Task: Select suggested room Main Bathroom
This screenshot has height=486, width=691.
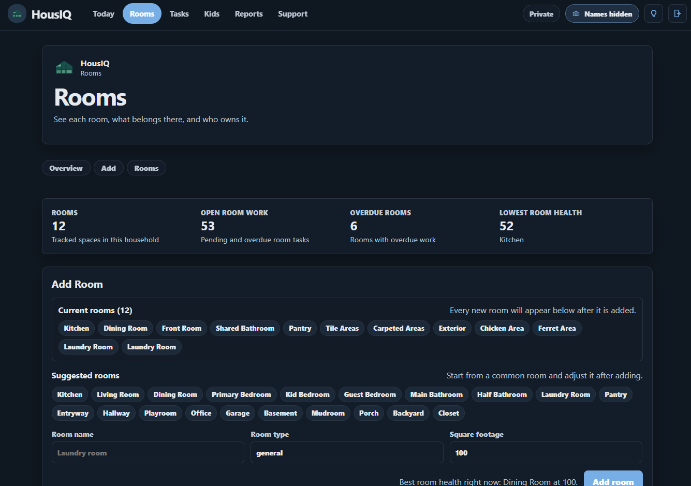Action: click(436, 394)
